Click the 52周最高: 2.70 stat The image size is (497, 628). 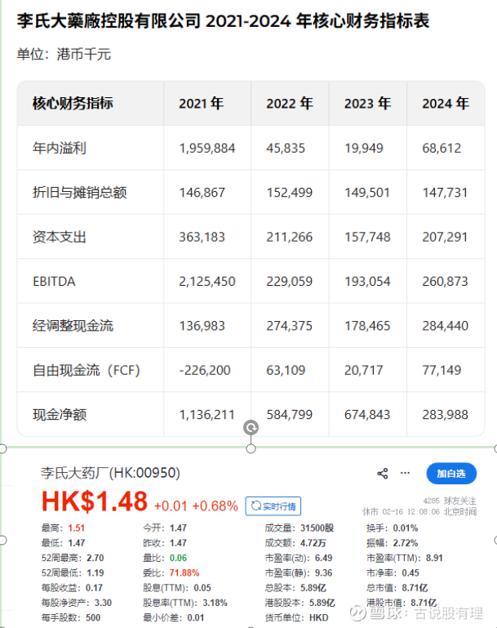coord(73,558)
